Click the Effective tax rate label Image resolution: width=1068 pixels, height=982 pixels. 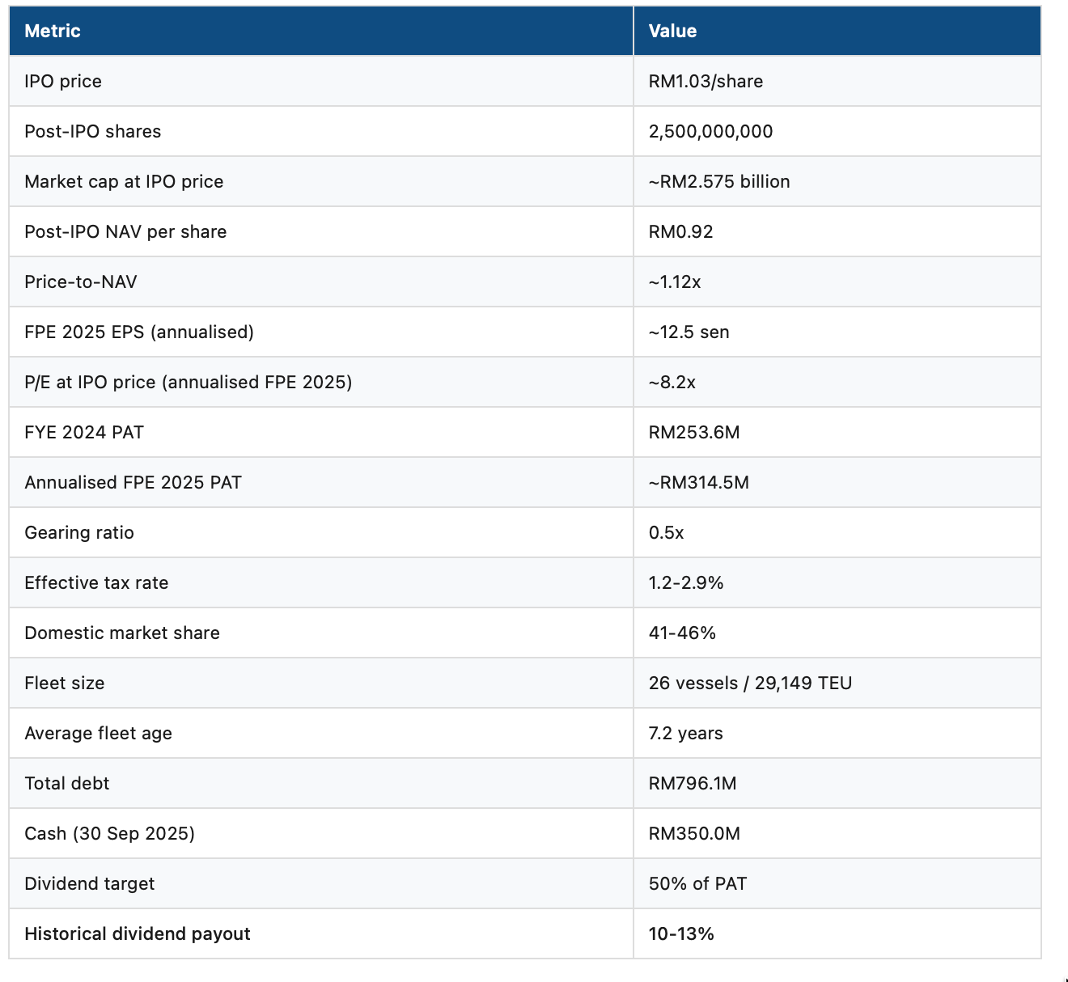(x=96, y=582)
